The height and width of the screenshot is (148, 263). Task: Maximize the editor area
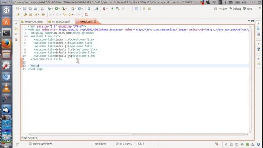point(252,21)
